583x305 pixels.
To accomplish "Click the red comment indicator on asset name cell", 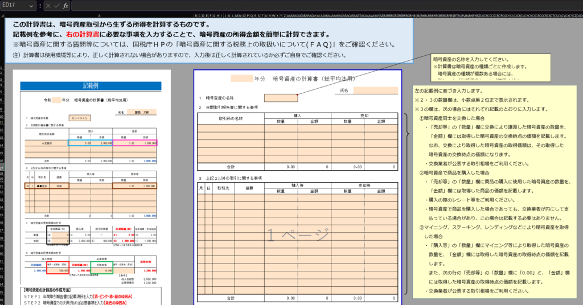I will [297, 94].
